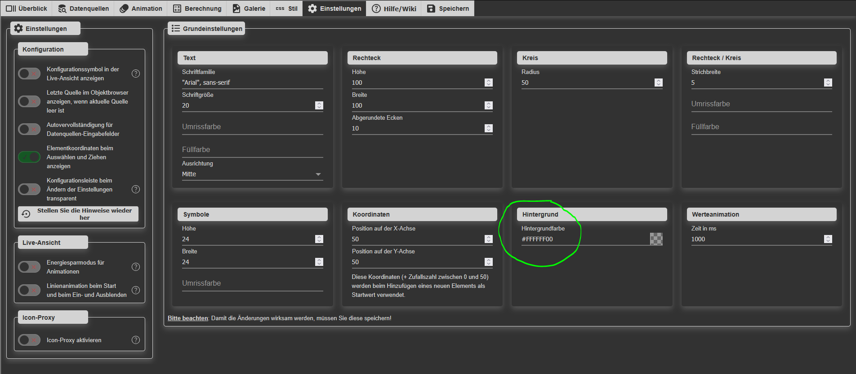
Task: Open the Hilfe/Wiki tab
Action: [x=394, y=9]
